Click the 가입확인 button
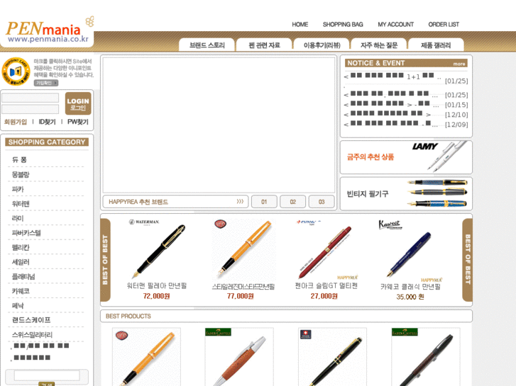This screenshot has height=386, width=516. (x=46, y=83)
